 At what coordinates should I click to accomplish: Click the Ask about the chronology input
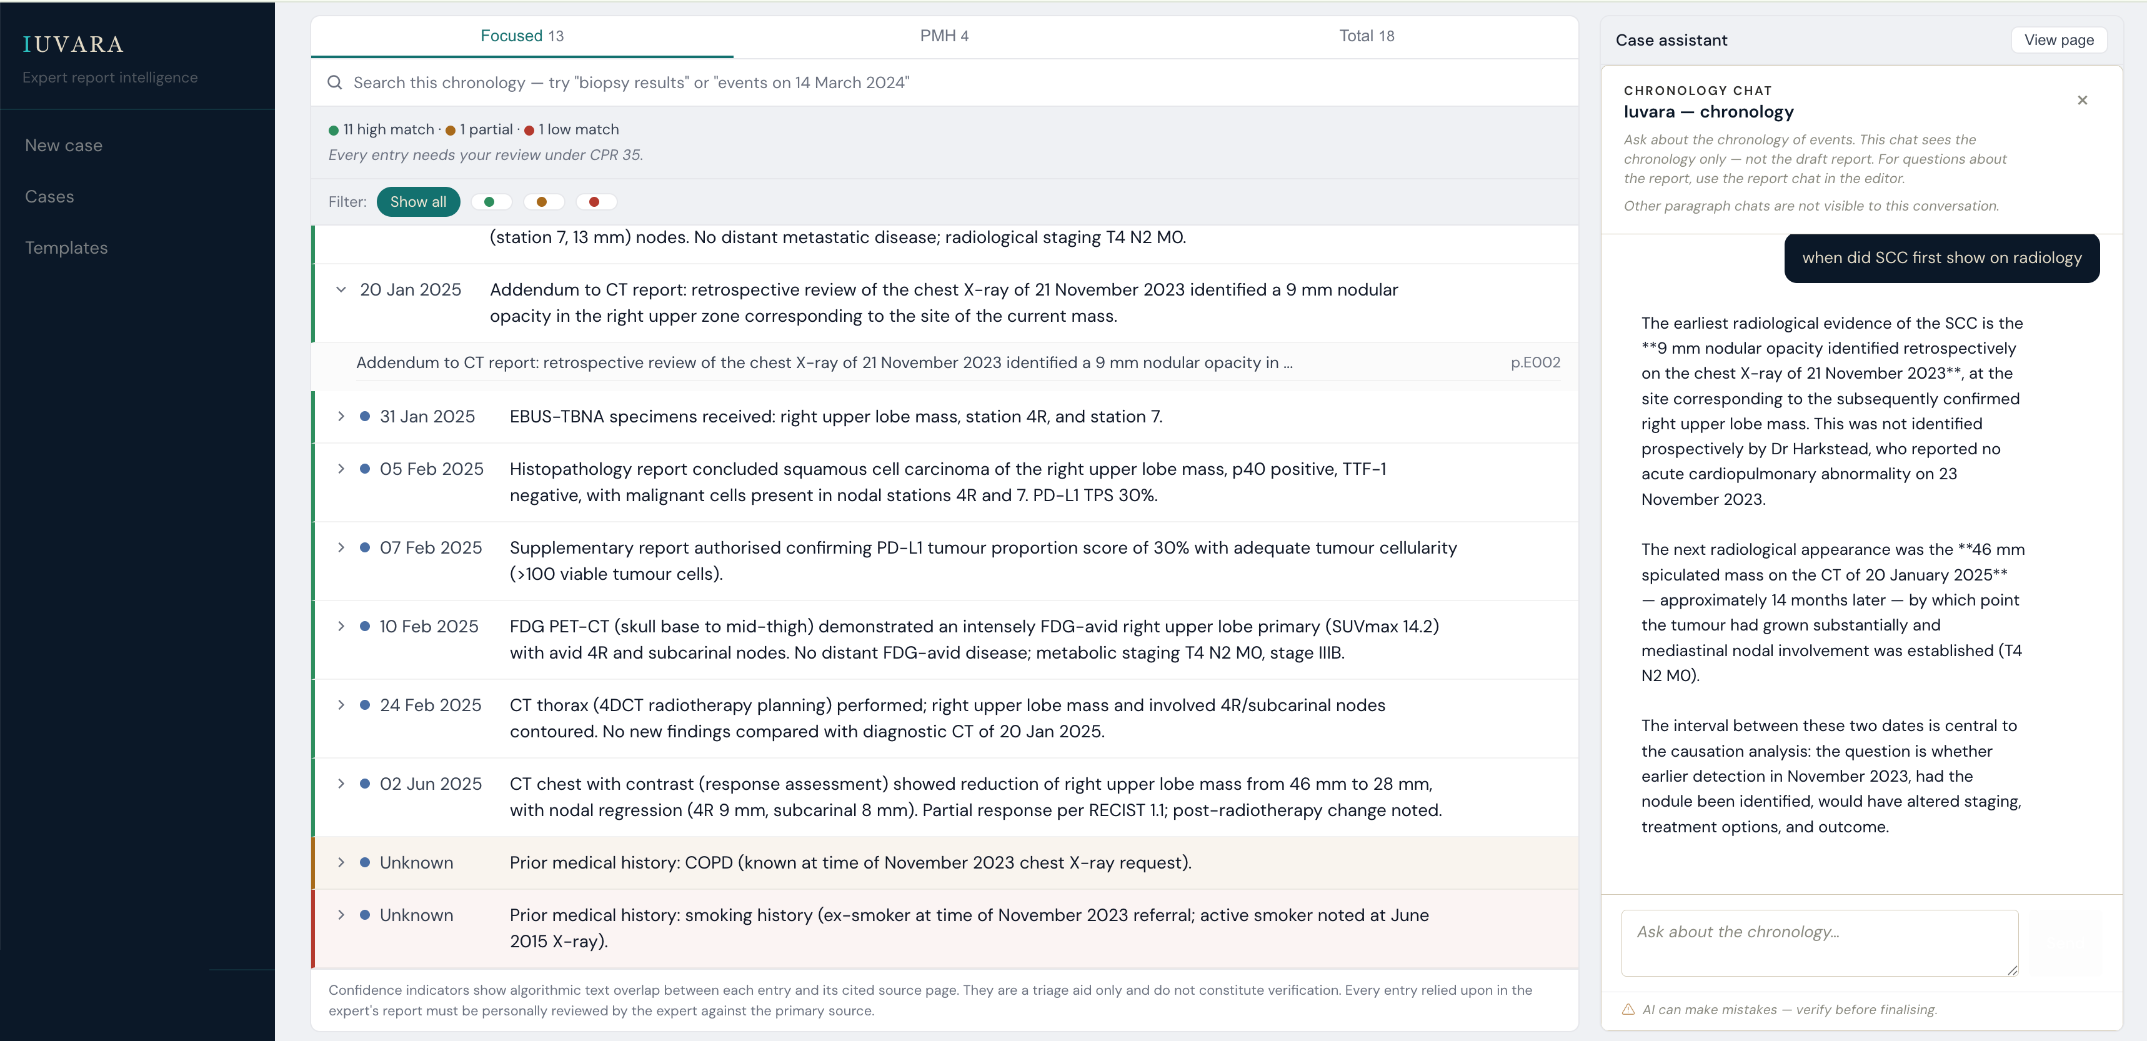tap(1820, 943)
